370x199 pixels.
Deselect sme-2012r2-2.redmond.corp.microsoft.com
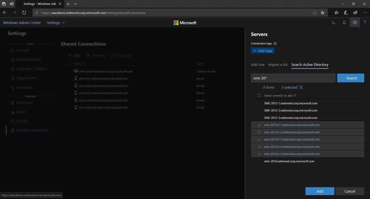coord(307,132)
